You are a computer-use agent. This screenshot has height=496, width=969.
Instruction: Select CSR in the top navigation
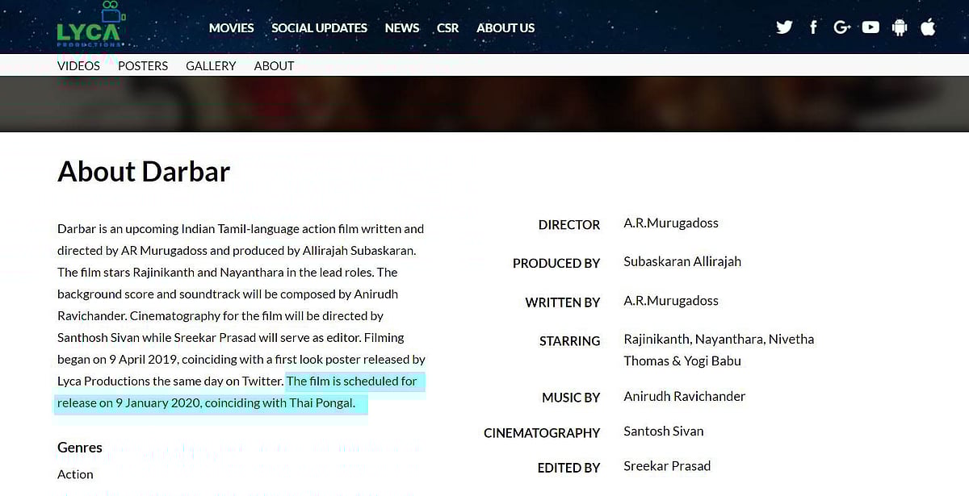pyautogui.click(x=447, y=28)
